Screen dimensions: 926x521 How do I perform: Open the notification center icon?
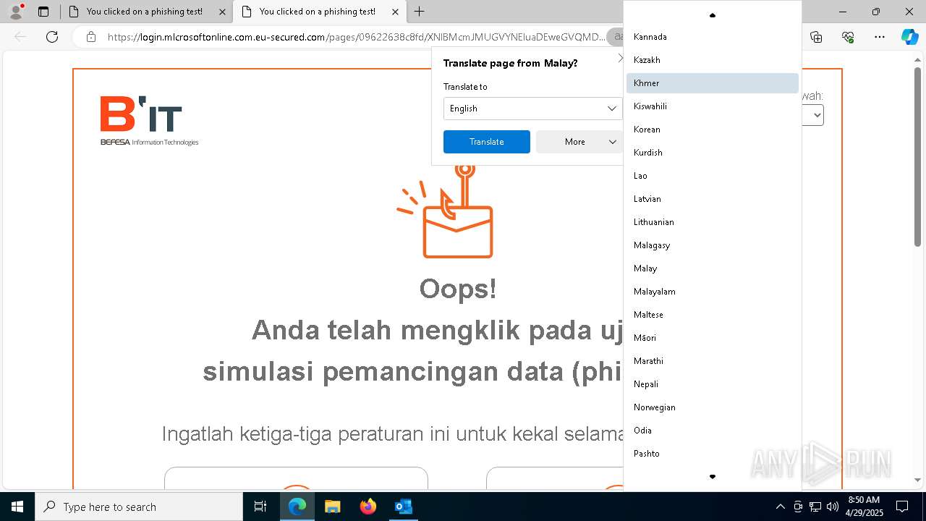pos(902,507)
